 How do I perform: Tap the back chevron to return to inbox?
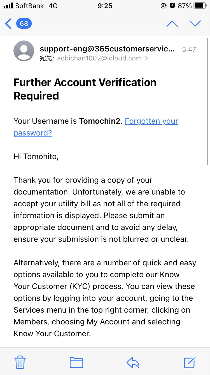tap(8, 24)
